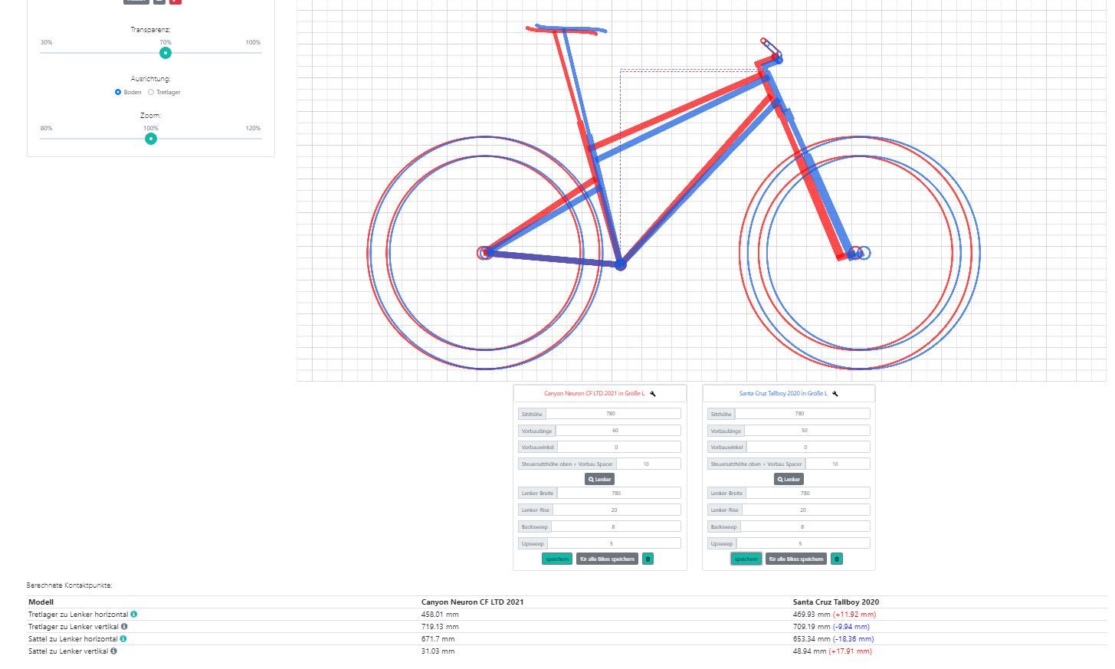Image resolution: width=1115 pixels, height=669 pixels.
Task: Click 'für alle Bikes speichern' under Santa Cruz
Action: coord(796,559)
